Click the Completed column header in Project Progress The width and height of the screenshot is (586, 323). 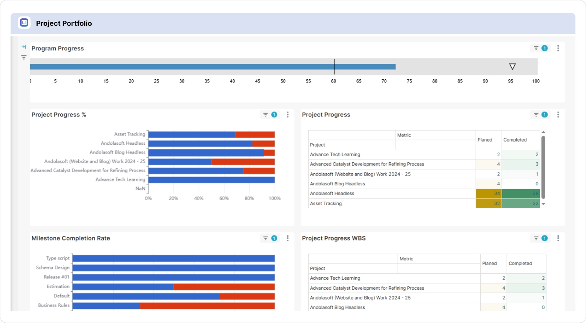tap(515, 140)
